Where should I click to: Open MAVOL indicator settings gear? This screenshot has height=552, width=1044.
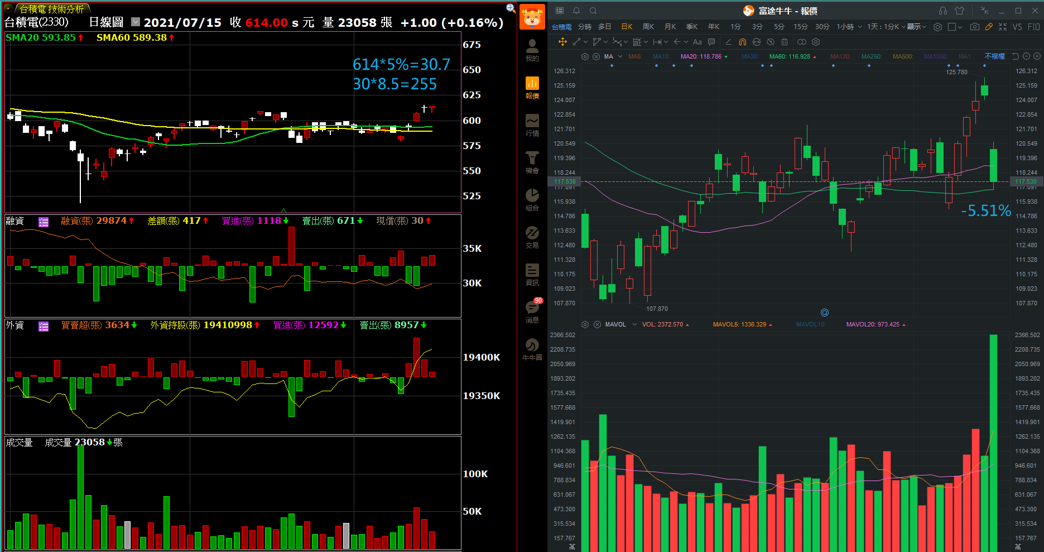pyautogui.click(x=585, y=324)
